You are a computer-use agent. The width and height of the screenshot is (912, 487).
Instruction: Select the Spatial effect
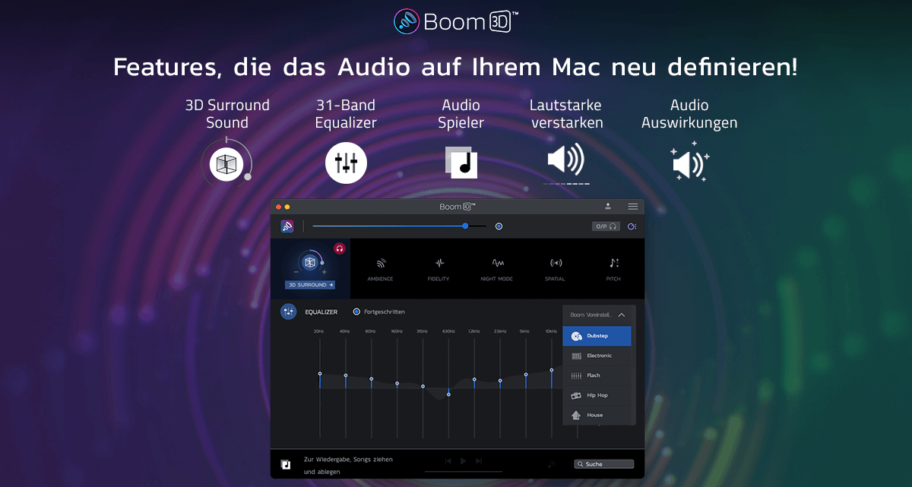(x=556, y=268)
